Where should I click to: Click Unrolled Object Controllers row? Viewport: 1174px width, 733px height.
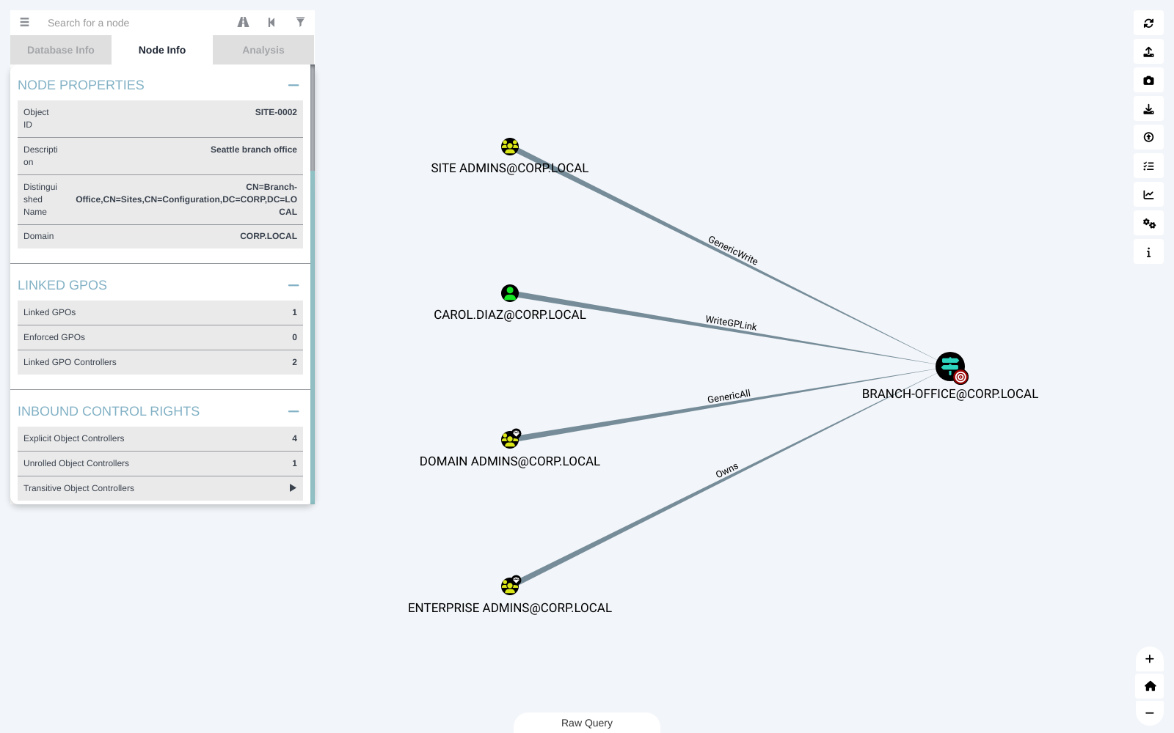pos(160,464)
